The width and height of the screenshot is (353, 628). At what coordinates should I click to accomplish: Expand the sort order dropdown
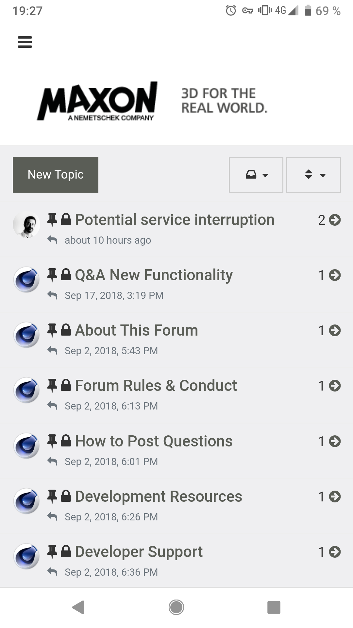(x=313, y=175)
